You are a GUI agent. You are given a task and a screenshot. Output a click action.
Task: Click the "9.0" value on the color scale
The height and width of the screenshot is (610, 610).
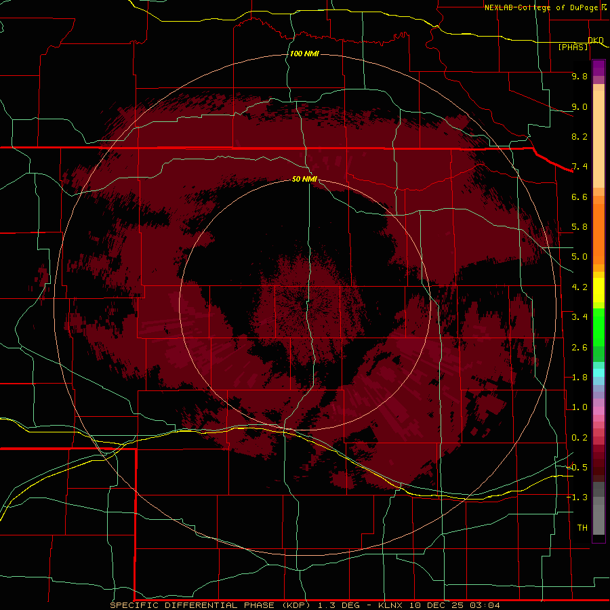[x=579, y=106]
